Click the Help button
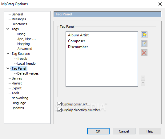 (x=150, y=131)
